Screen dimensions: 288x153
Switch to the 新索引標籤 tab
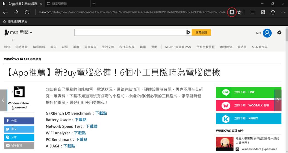coord(67,4)
